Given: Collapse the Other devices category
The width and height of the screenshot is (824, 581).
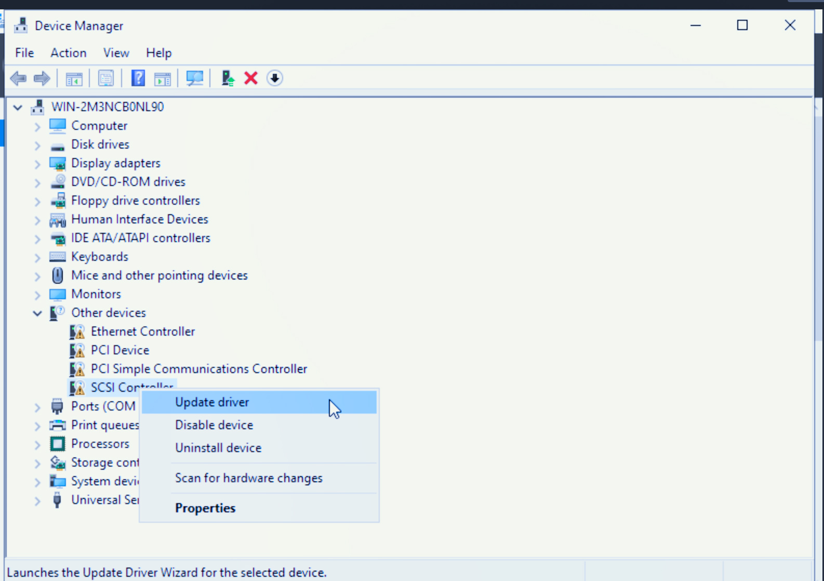Looking at the screenshot, I should click(x=37, y=313).
